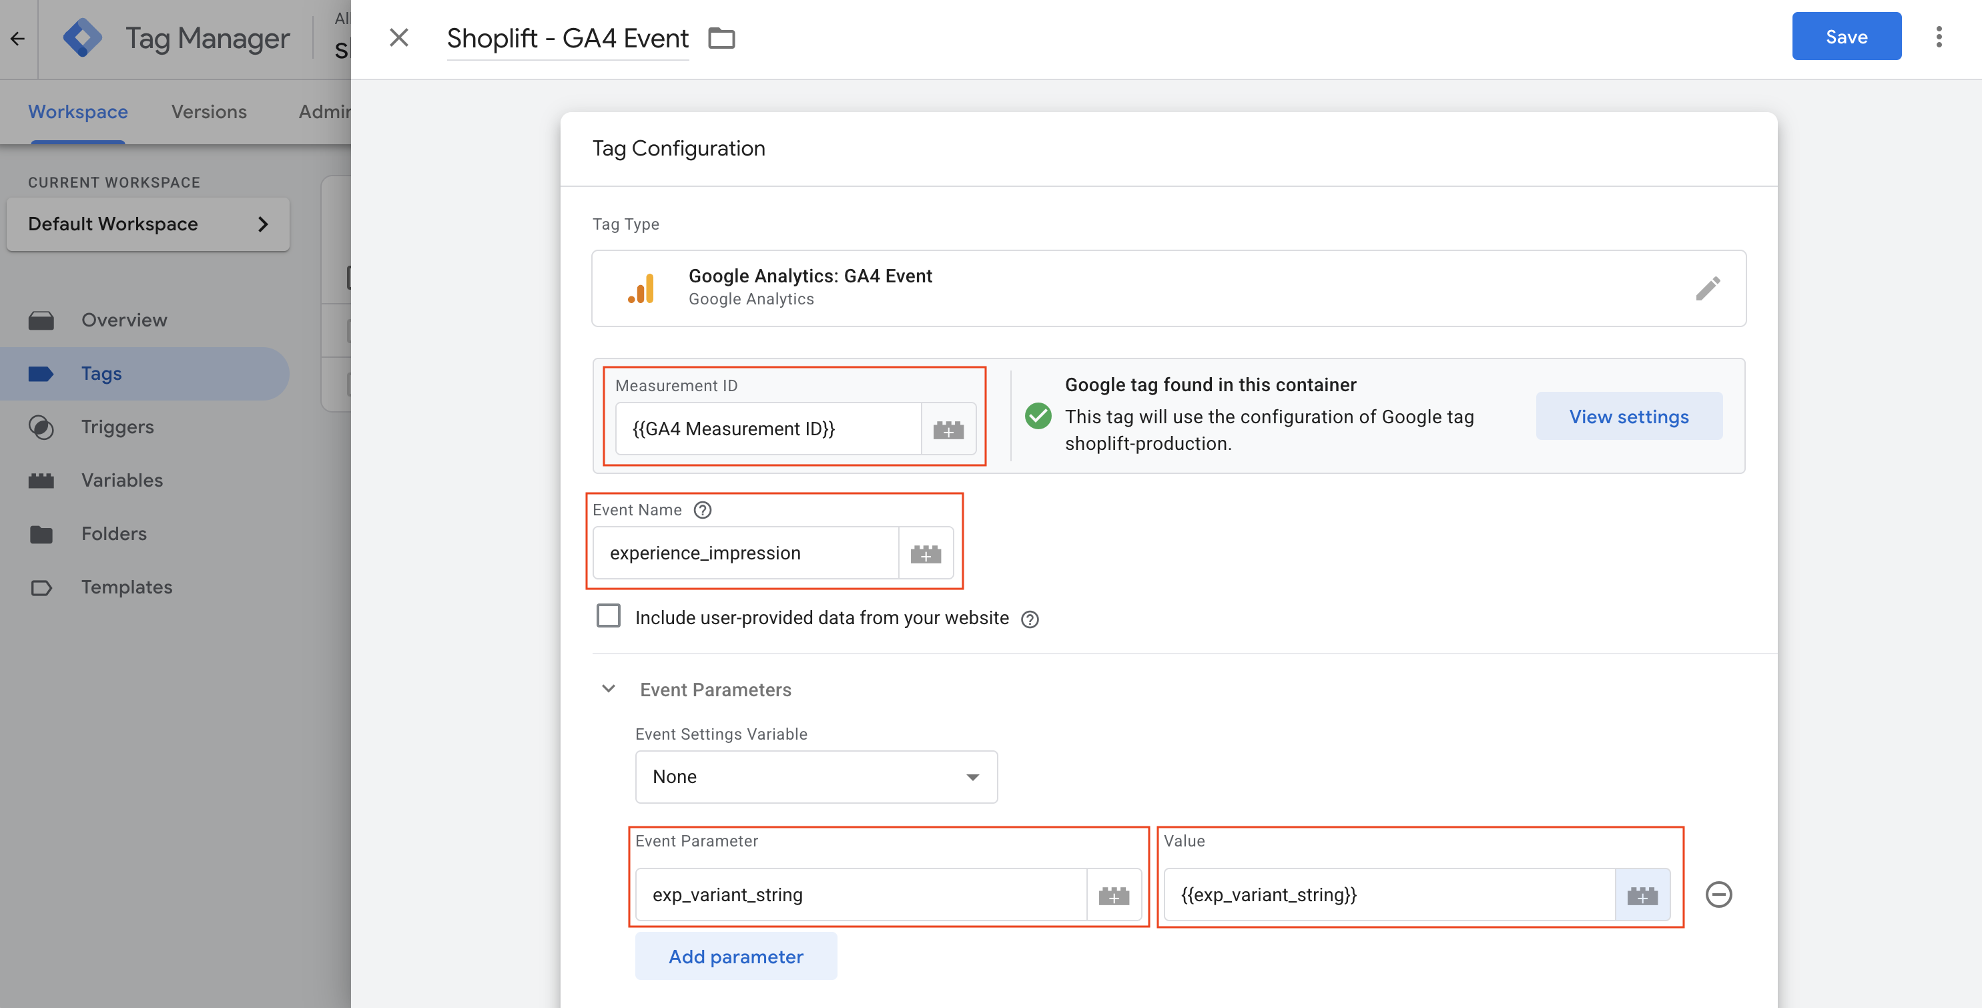This screenshot has height=1008, width=1982.
Task: Open variable picker for the parameter Value field
Action: click(x=1642, y=895)
